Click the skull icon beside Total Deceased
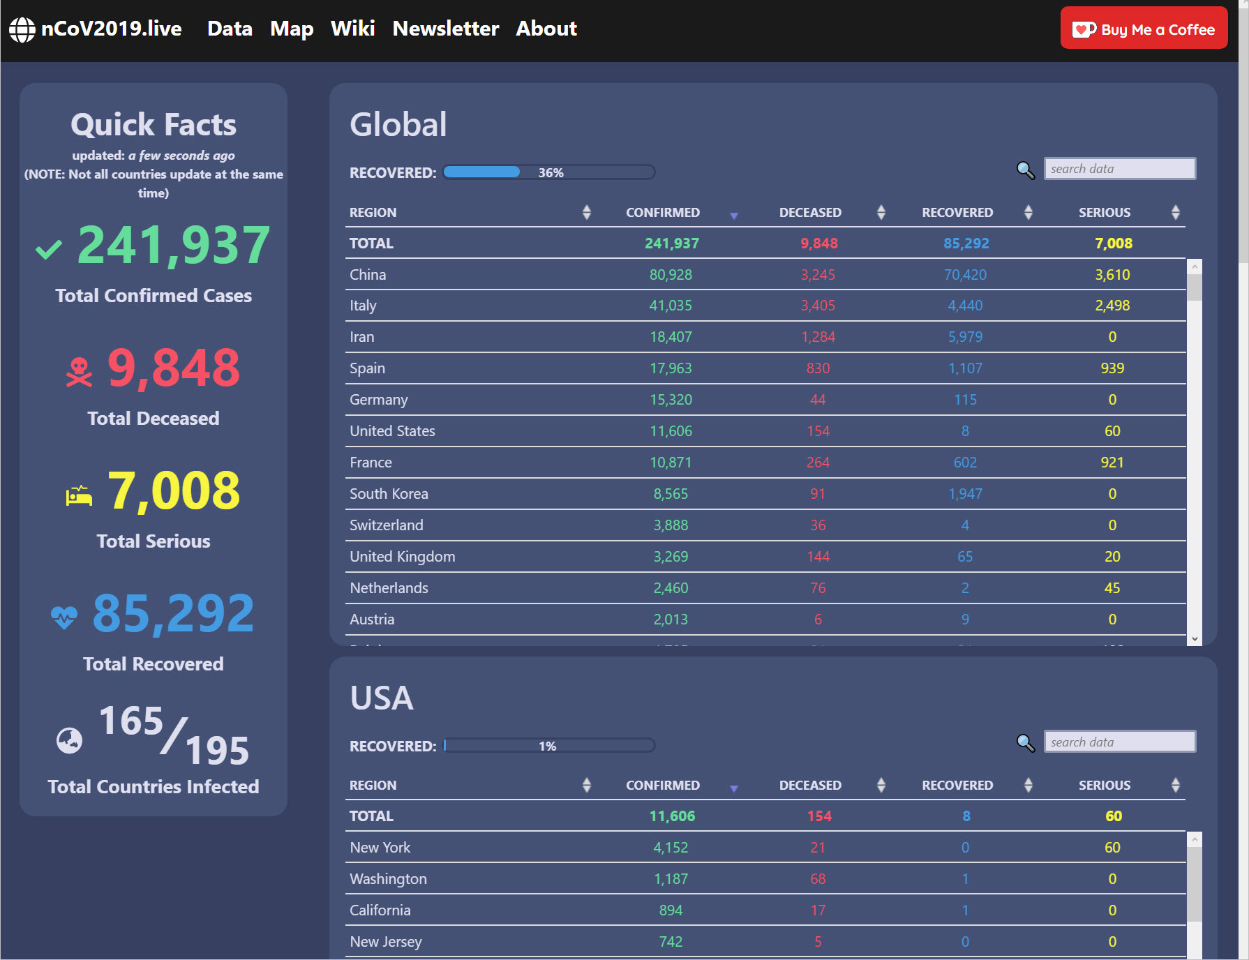The image size is (1249, 960). (79, 372)
